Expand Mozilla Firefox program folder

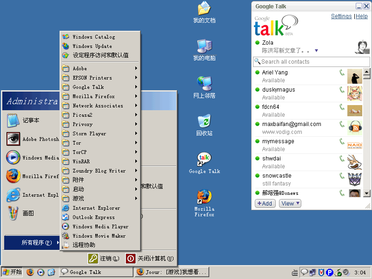pyautogui.click(x=100, y=96)
